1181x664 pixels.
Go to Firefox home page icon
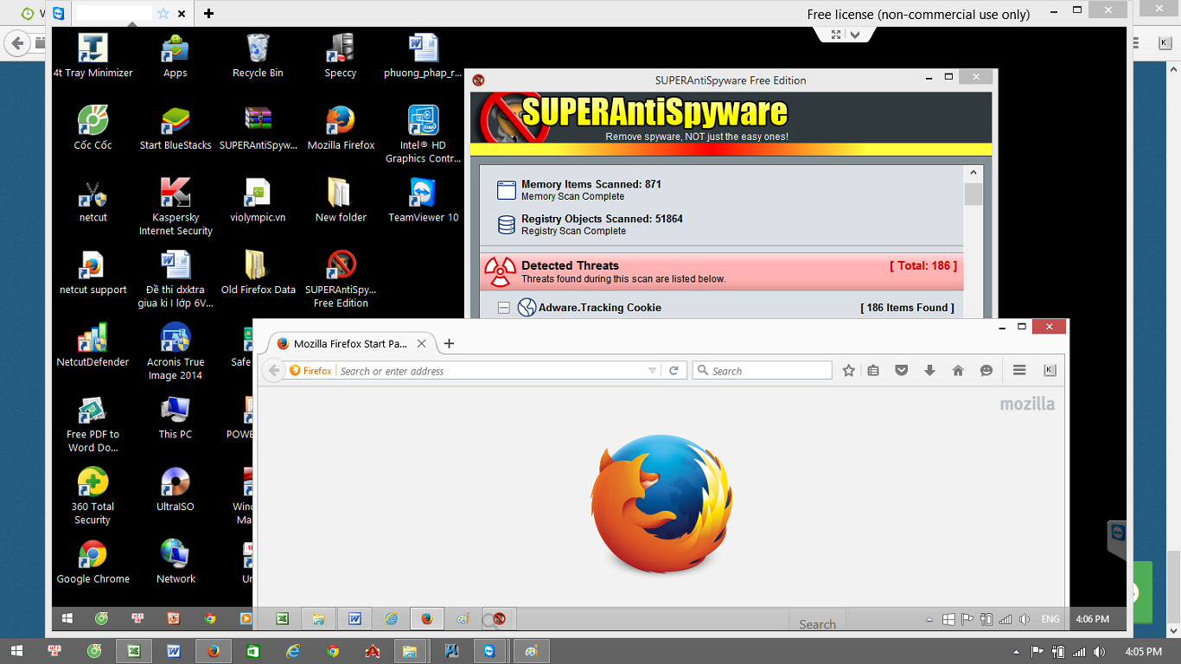point(958,370)
